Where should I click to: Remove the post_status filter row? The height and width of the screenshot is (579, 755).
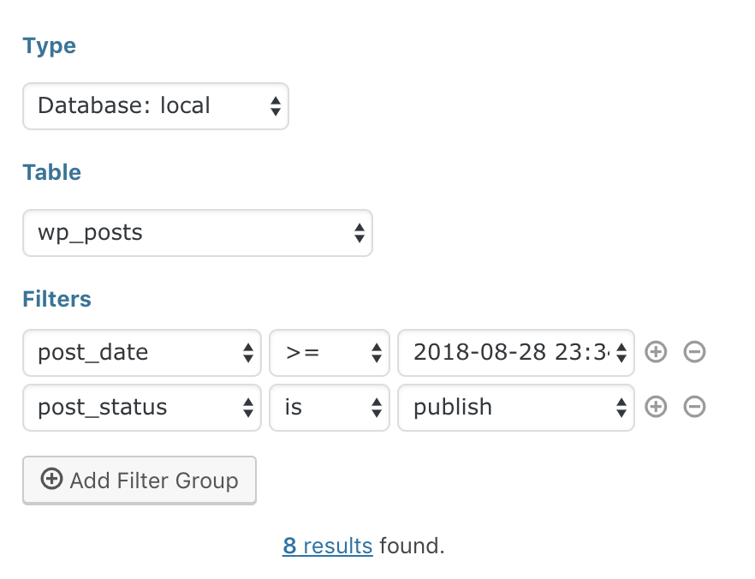click(x=695, y=407)
